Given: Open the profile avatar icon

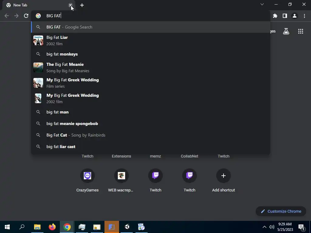Looking at the screenshot, I should [x=295, y=16].
